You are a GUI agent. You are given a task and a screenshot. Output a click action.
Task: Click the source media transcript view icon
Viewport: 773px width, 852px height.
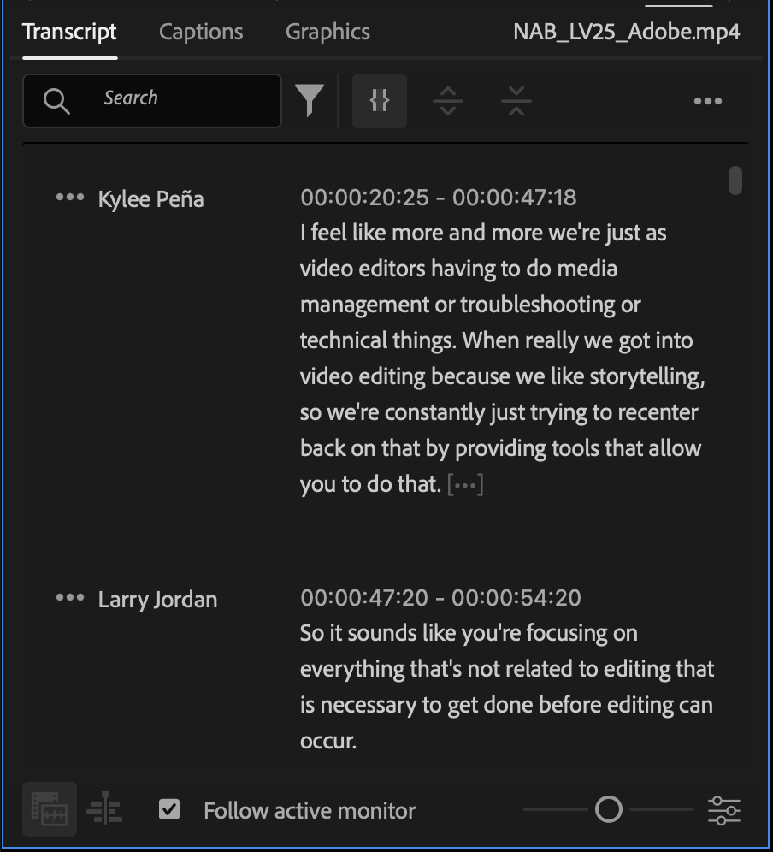pyautogui.click(x=50, y=809)
